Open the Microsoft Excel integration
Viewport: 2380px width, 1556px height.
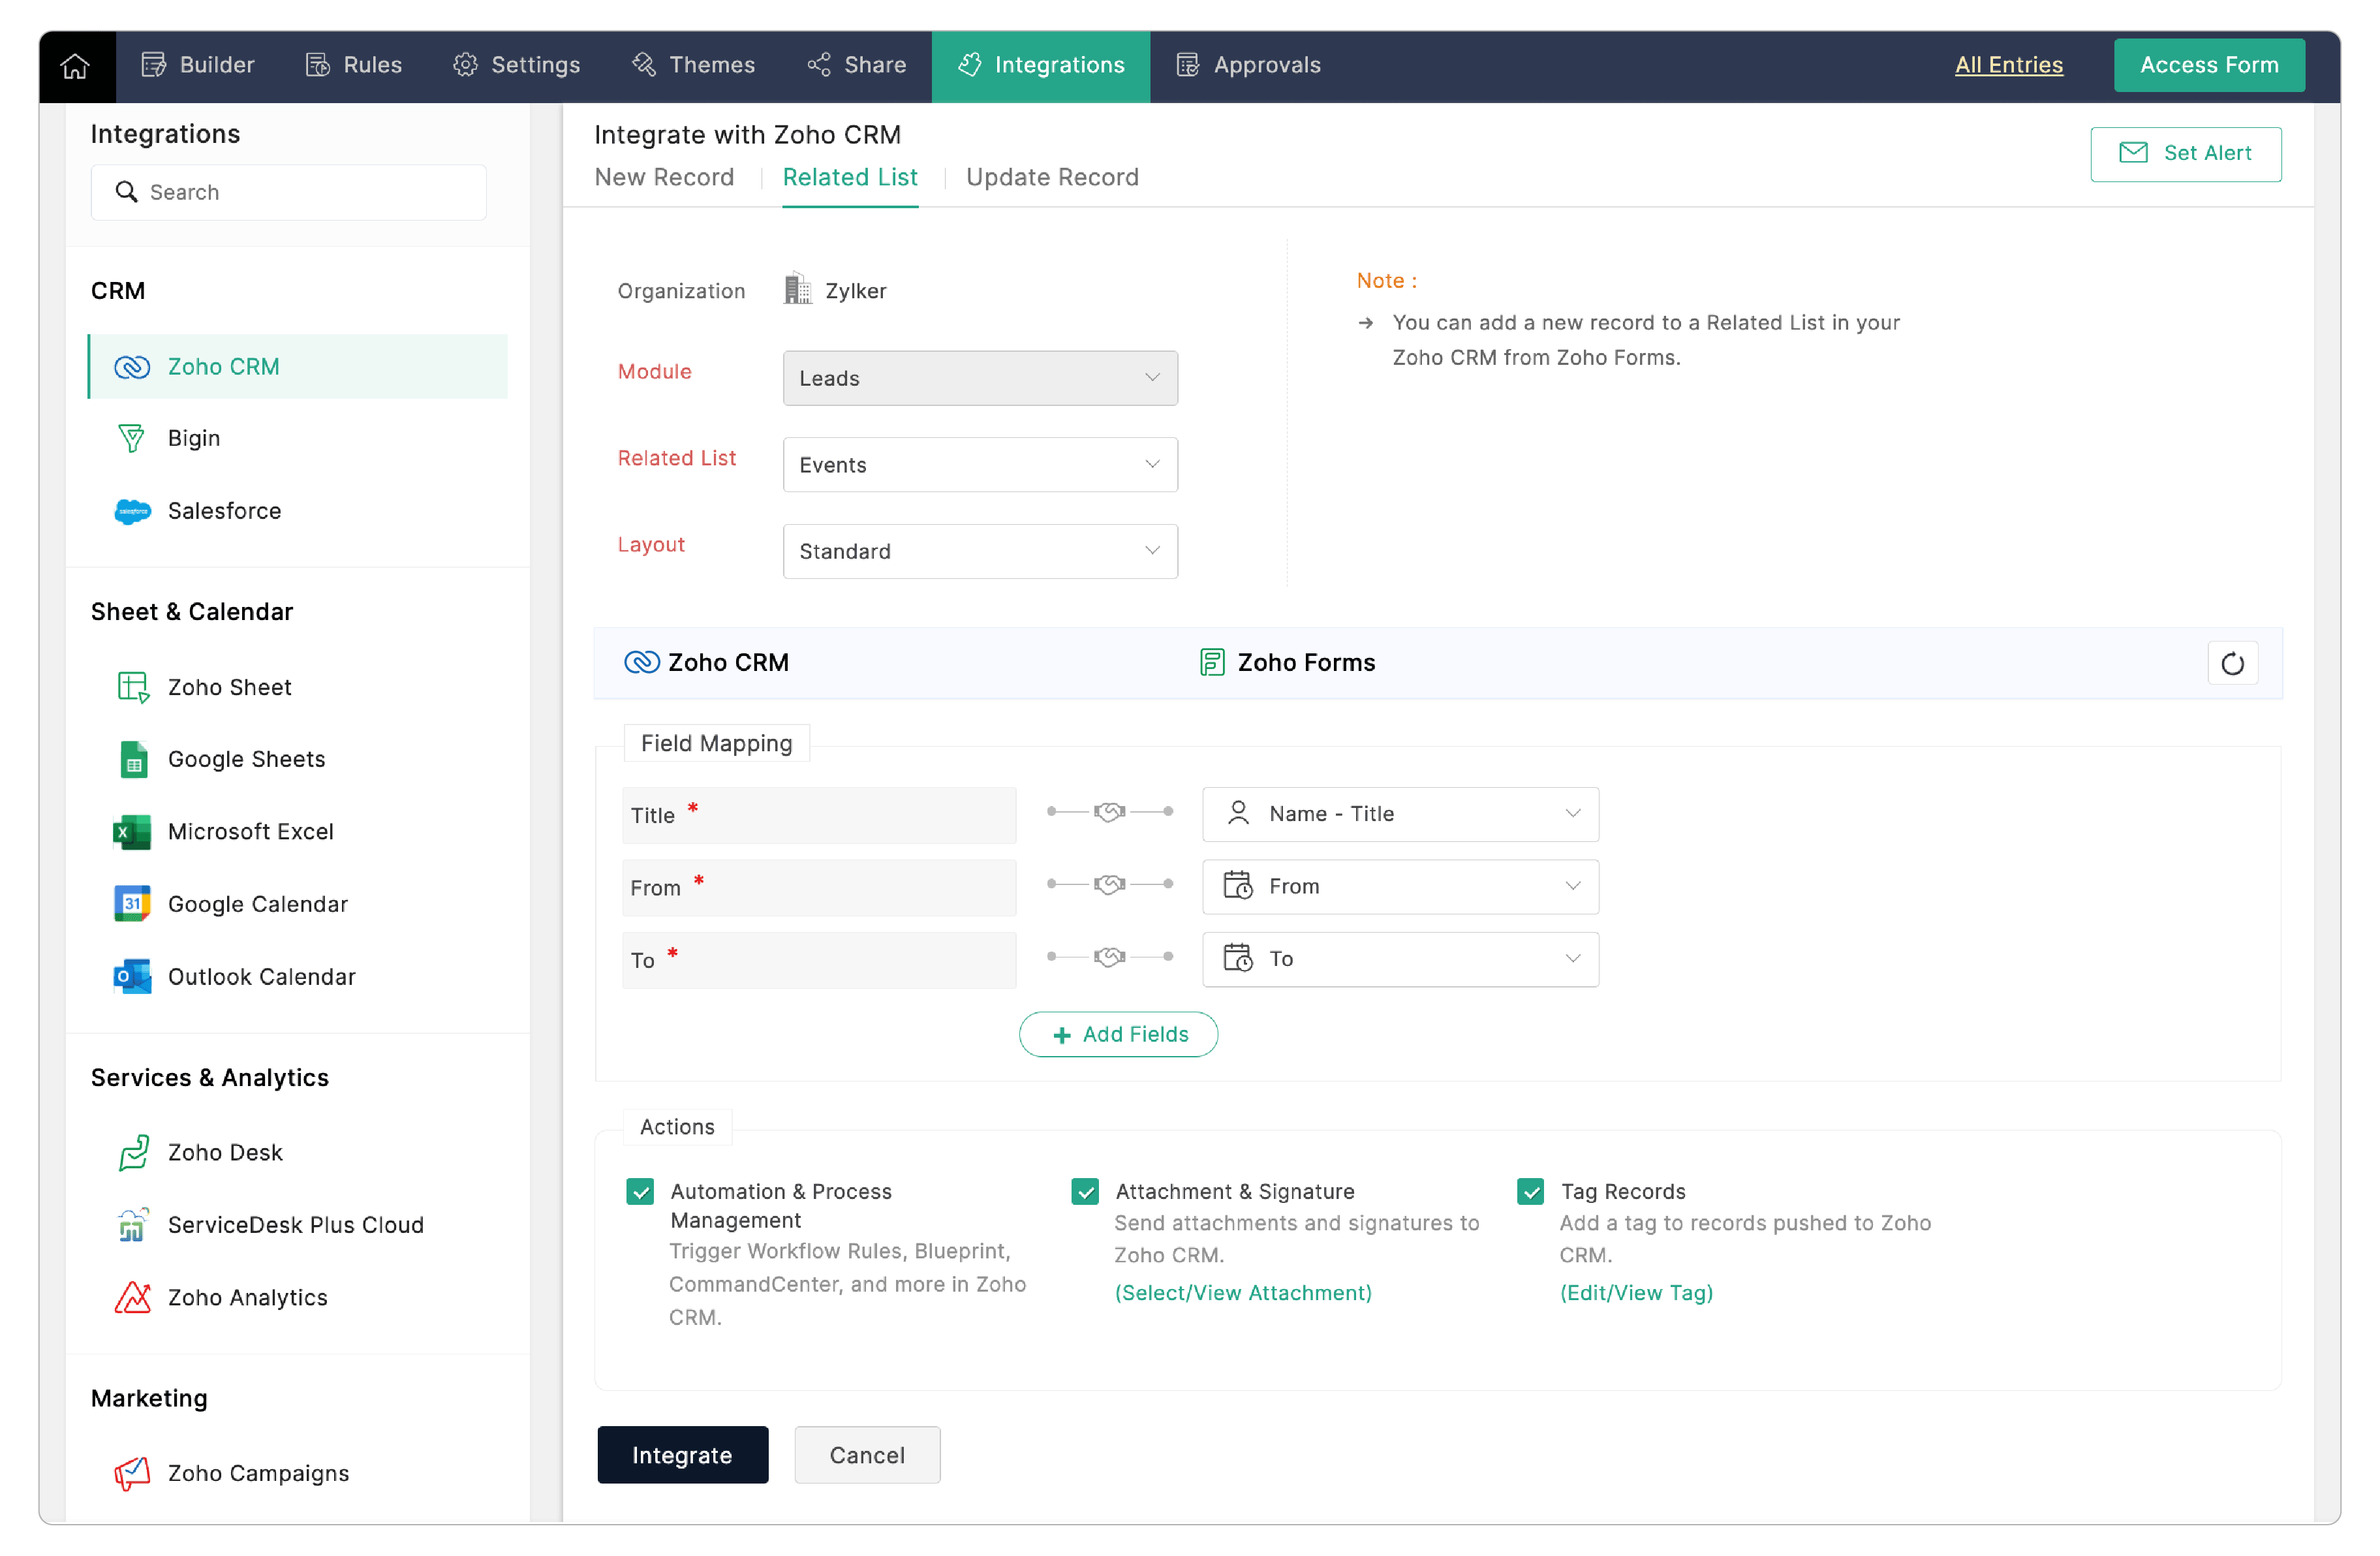[x=250, y=831]
